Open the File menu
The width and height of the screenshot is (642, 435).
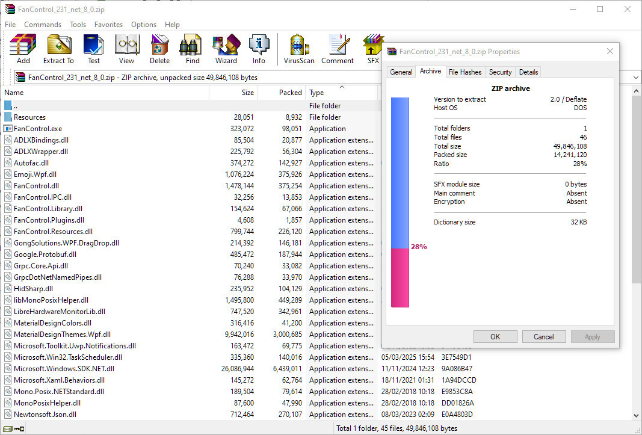(10, 25)
